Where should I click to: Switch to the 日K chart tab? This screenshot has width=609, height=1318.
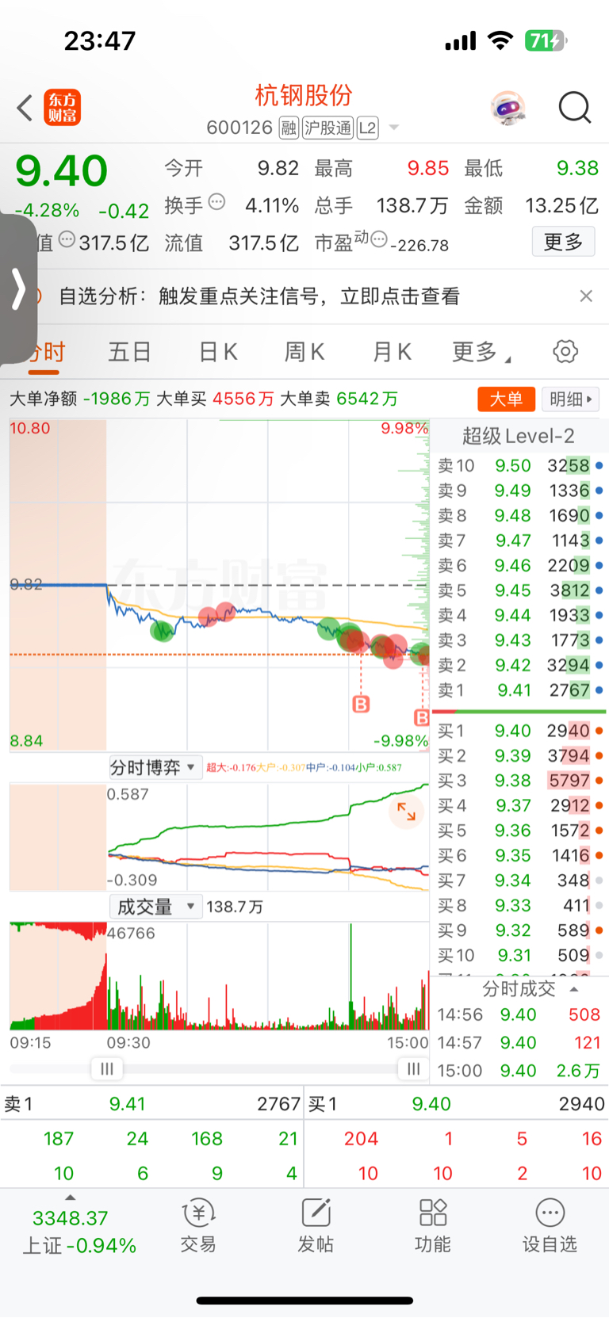point(218,352)
